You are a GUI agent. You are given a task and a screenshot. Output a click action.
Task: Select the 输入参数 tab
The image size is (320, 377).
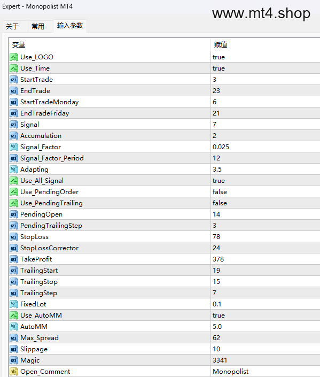pyautogui.click(x=70, y=26)
